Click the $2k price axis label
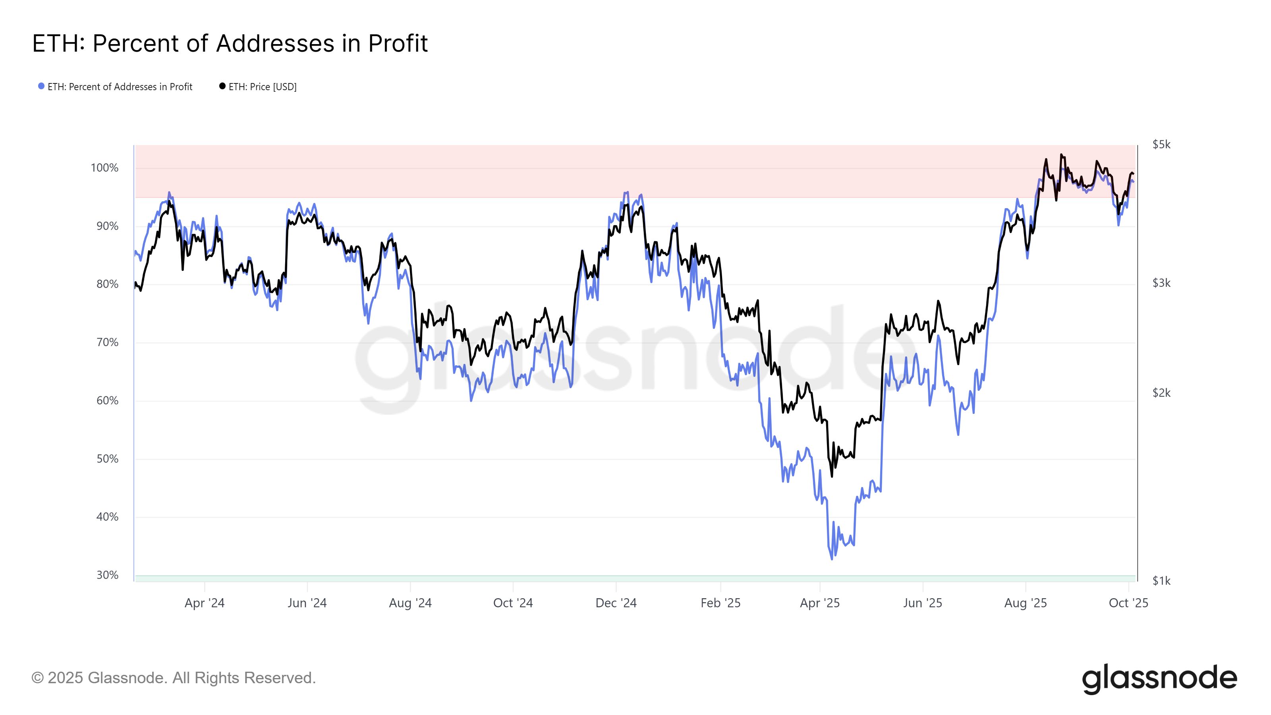This screenshot has height=715, width=1271. [x=1161, y=393]
